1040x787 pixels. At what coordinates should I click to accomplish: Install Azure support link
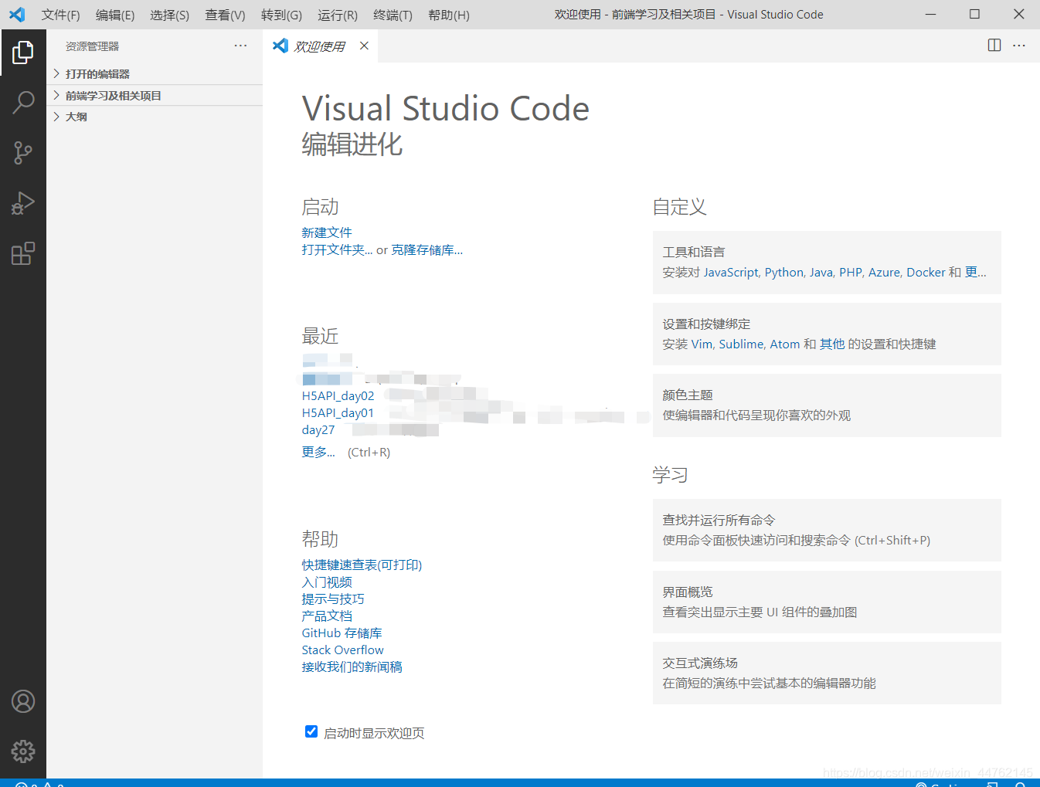(885, 272)
